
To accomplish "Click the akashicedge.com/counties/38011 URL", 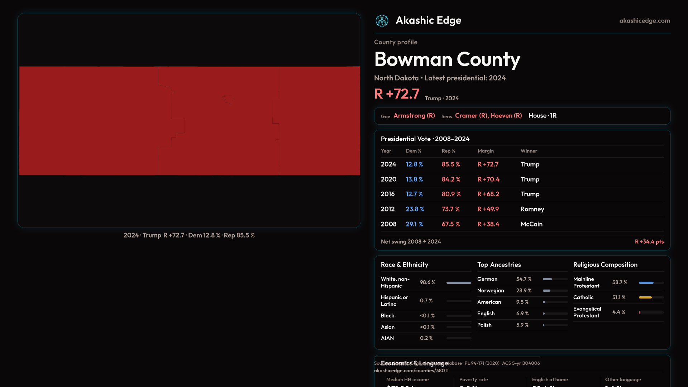I will pyautogui.click(x=411, y=371).
